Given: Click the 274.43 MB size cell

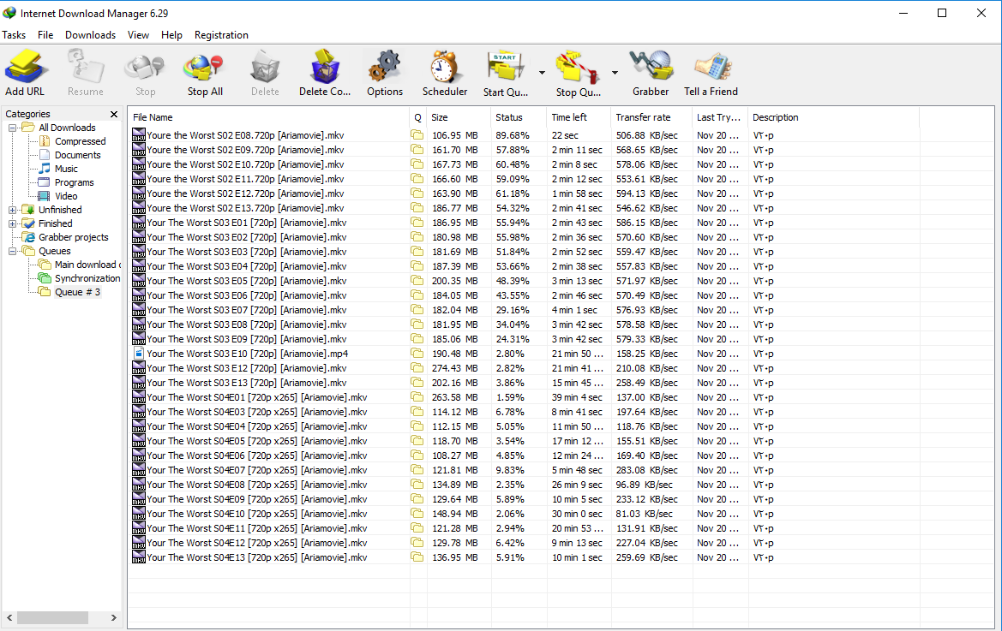Looking at the screenshot, I should (x=455, y=368).
